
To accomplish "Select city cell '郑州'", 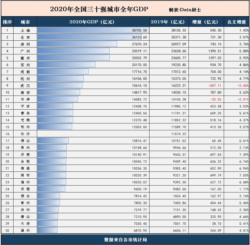I will click(x=25, y=127).
